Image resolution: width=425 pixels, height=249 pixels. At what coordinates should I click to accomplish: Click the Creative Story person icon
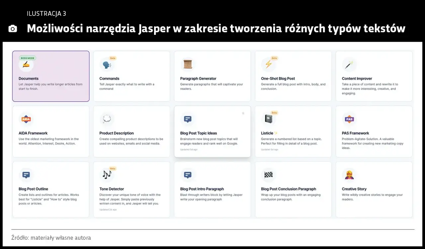[349, 175]
